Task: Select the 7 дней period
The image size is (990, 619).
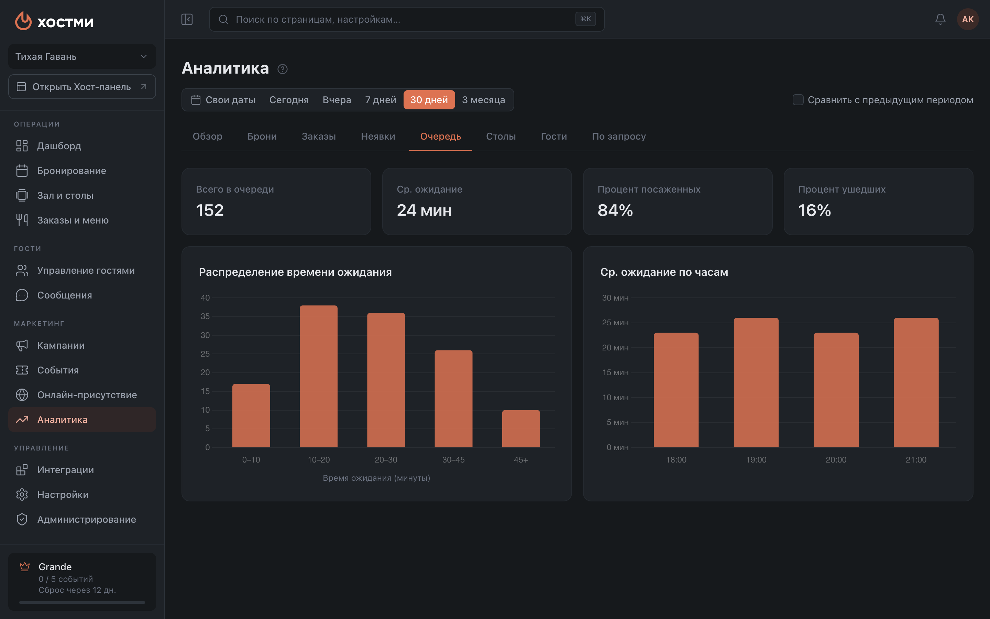Action: click(x=381, y=100)
